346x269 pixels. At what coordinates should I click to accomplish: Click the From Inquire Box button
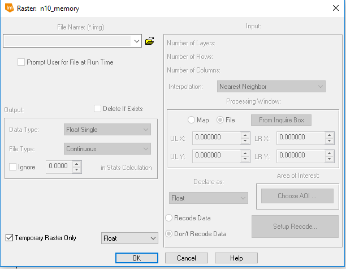tap(281, 120)
